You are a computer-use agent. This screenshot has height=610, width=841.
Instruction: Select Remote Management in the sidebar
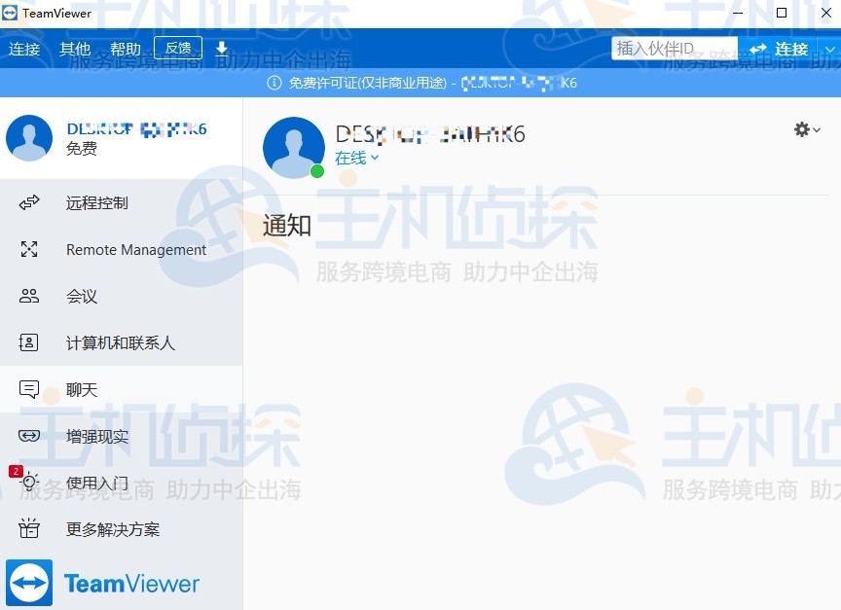point(135,249)
